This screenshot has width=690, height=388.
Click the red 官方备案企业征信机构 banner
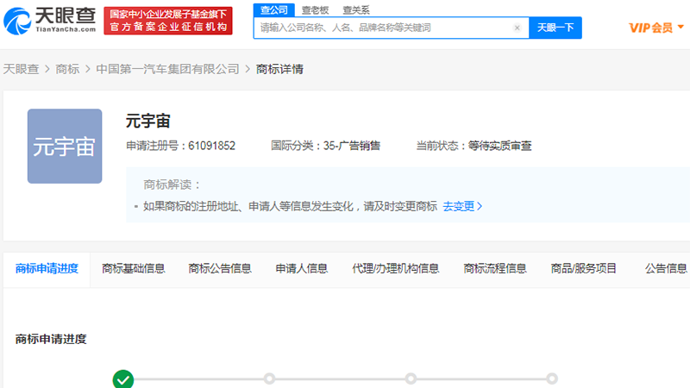tap(168, 21)
